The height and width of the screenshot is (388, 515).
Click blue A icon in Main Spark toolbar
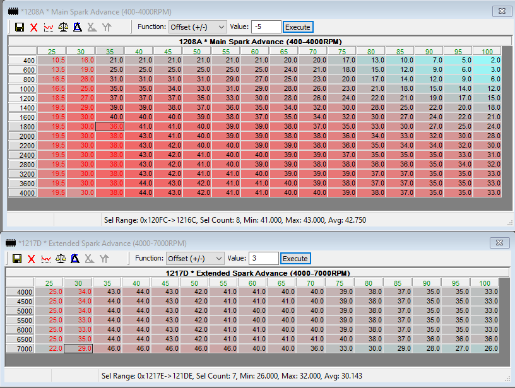[x=77, y=27]
